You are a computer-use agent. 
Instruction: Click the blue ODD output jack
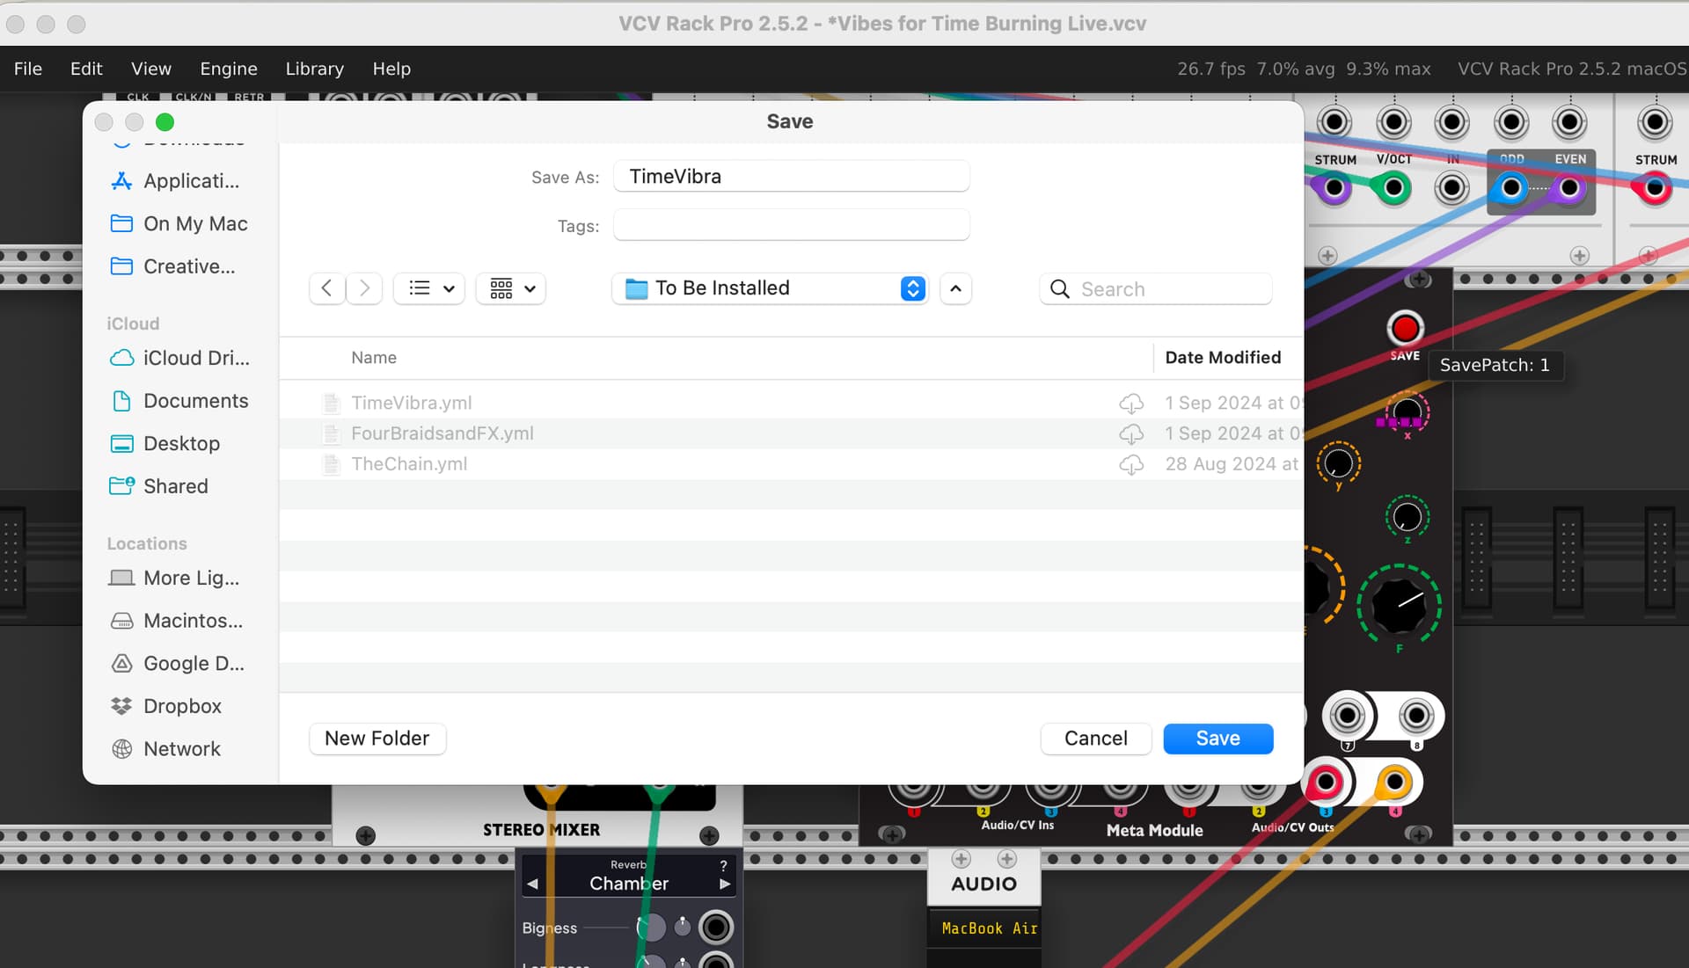[x=1511, y=188]
